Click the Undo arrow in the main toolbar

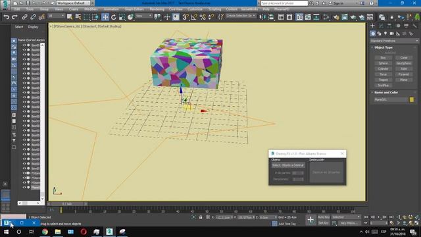click(x=6, y=17)
